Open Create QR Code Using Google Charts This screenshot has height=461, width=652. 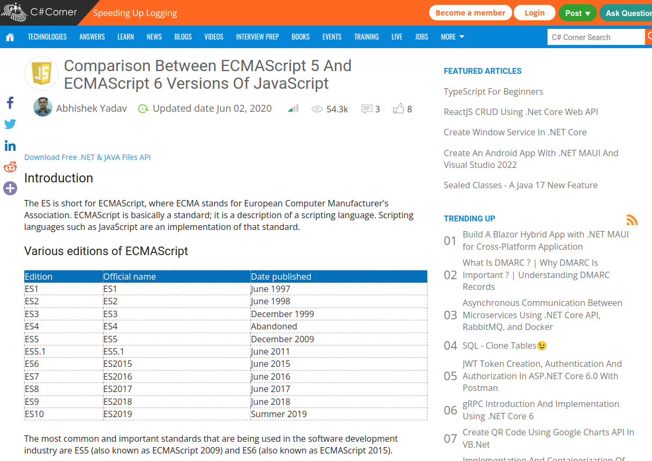(548, 439)
